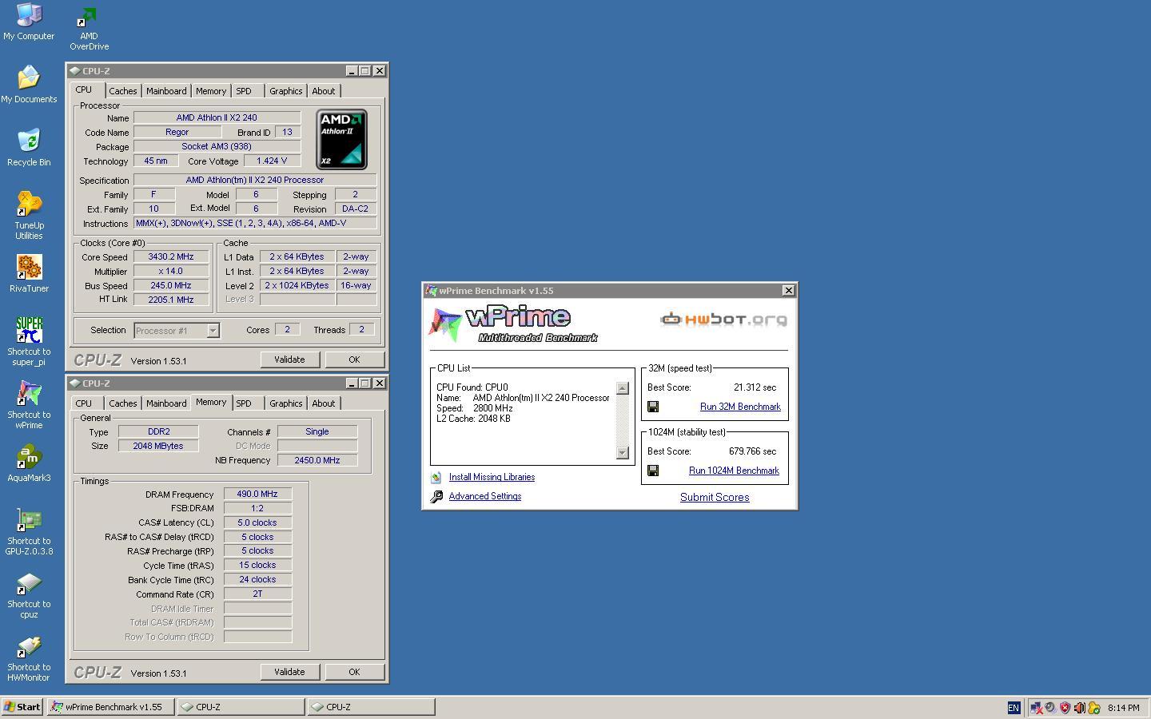
Task: Launch the RivaTuner desktop icon
Action: click(29, 267)
